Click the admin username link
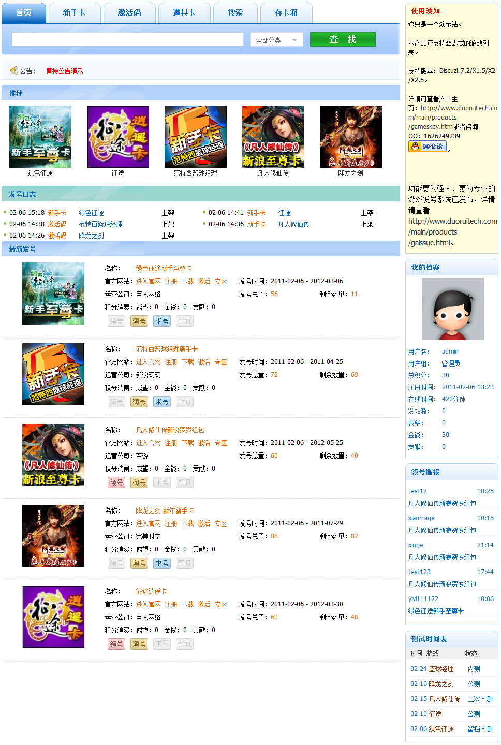Image resolution: width=501 pixels, height=745 pixels. [x=450, y=352]
